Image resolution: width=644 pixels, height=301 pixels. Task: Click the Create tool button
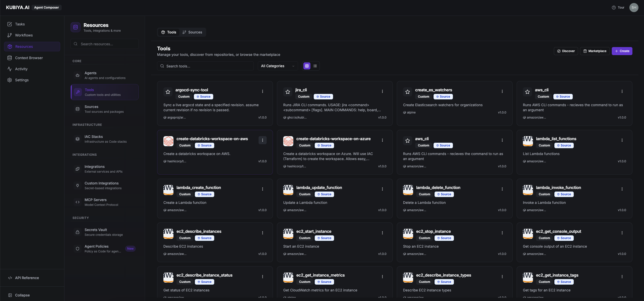[x=622, y=51]
